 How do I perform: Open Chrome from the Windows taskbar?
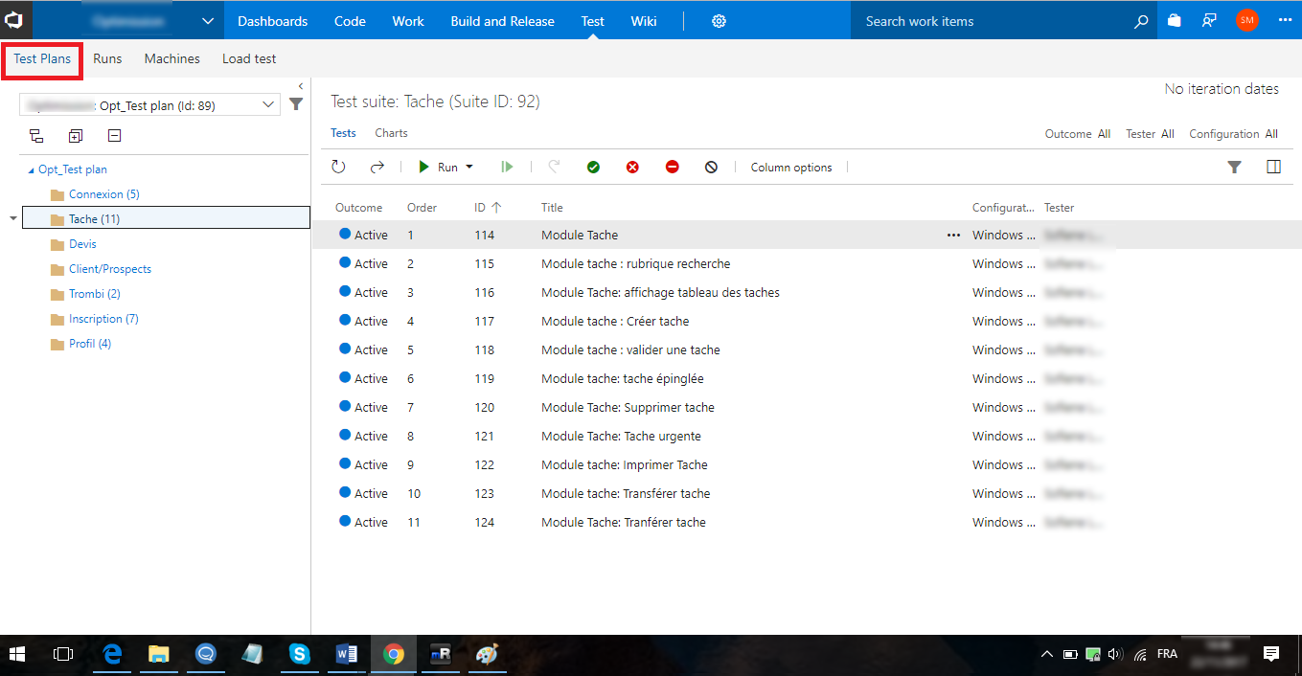click(x=393, y=654)
